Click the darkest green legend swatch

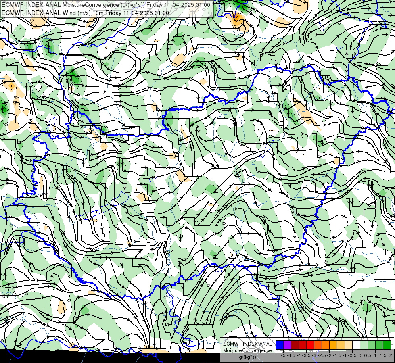tap(387, 345)
